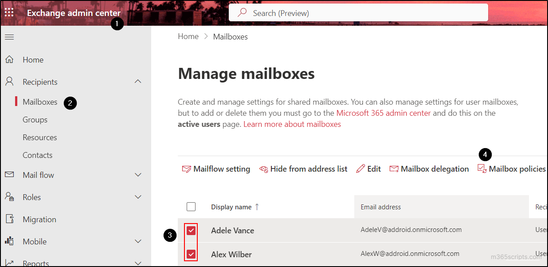The width and height of the screenshot is (548, 267).
Task: Click the Mailflow setting envelope icon
Action: 187,169
